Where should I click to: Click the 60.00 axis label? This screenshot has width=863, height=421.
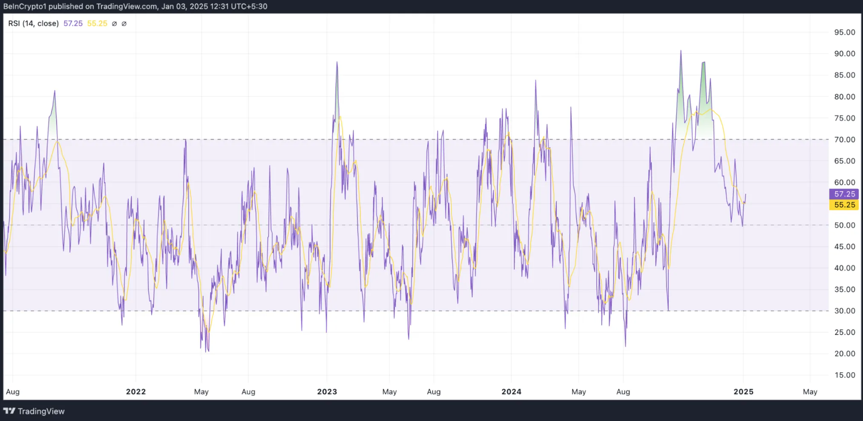(845, 182)
